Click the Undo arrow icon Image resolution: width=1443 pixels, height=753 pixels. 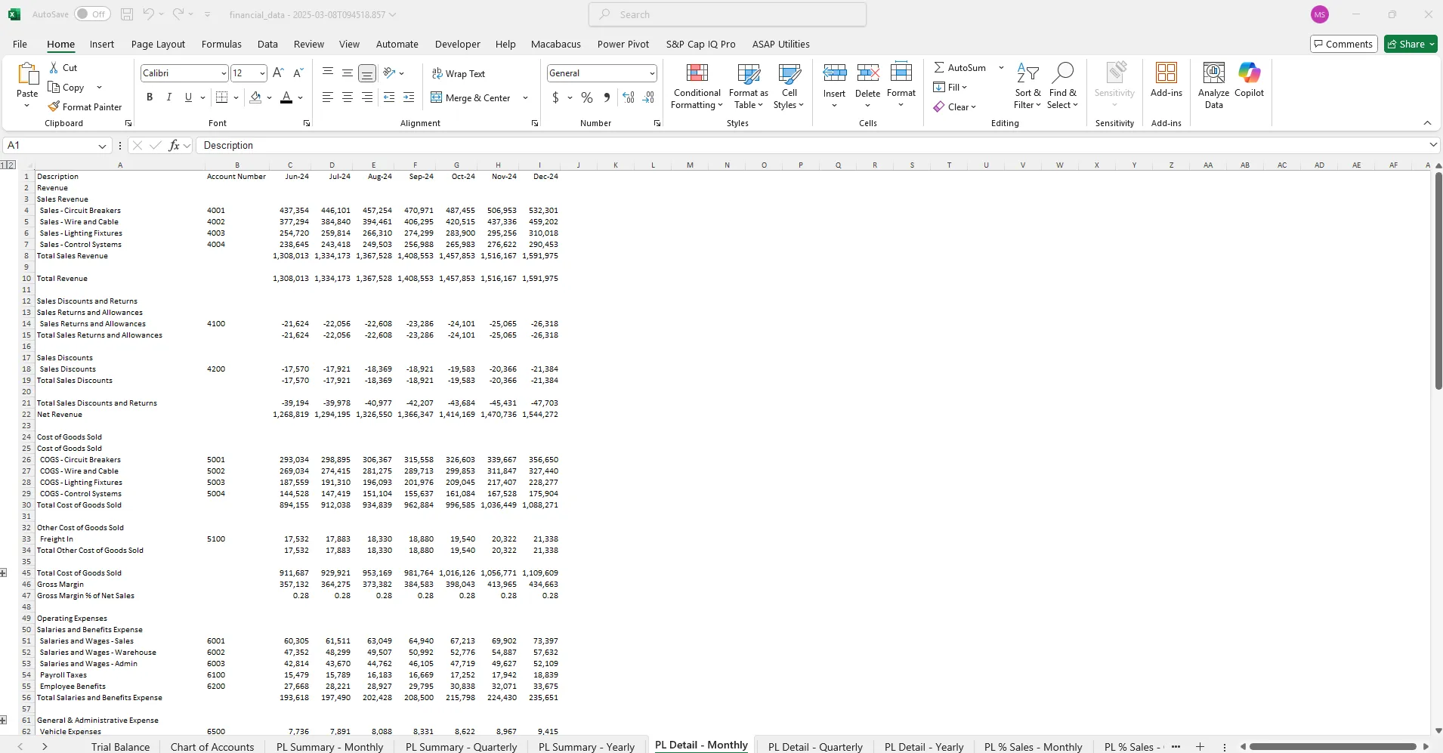(x=149, y=14)
